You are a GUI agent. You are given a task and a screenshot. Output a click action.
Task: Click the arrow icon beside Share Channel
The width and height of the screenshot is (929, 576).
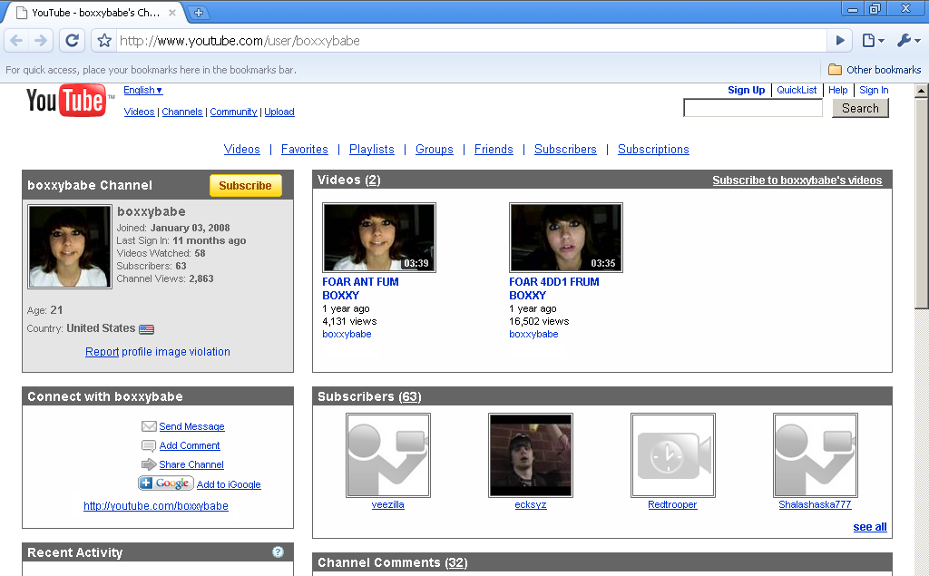point(149,464)
